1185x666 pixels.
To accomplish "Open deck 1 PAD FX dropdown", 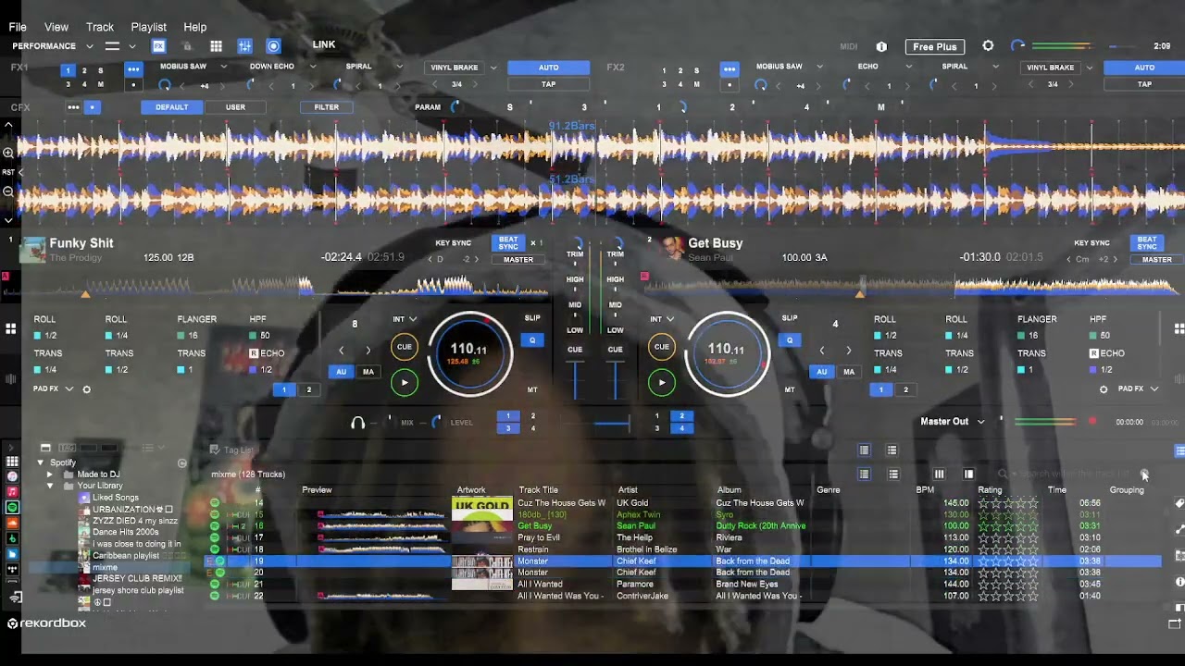I will tap(53, 389).
